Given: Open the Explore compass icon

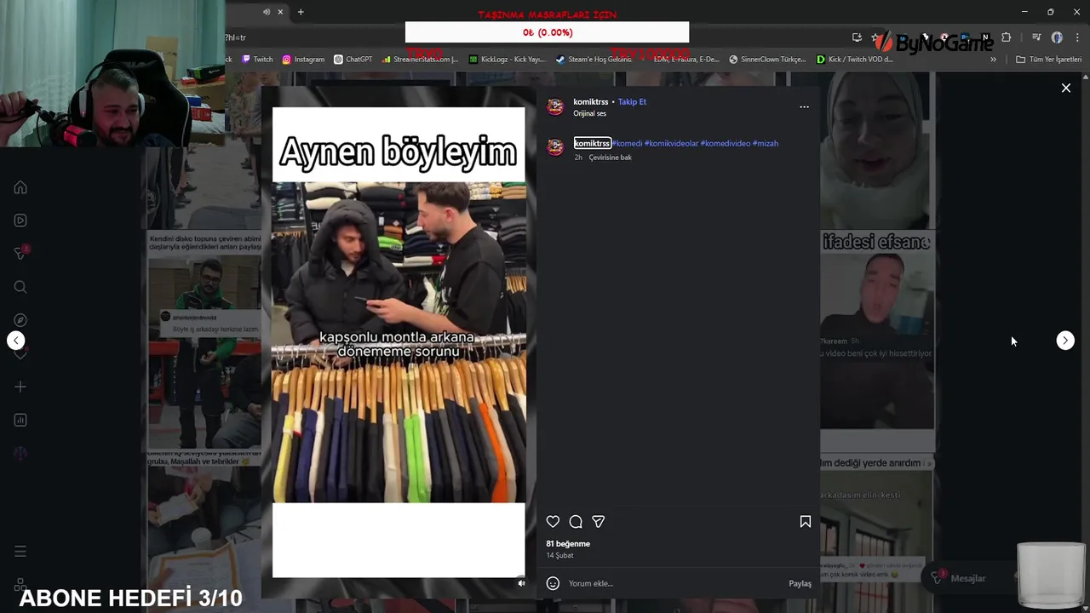Looking at the screenshot, I should click(x=20, y=320).
